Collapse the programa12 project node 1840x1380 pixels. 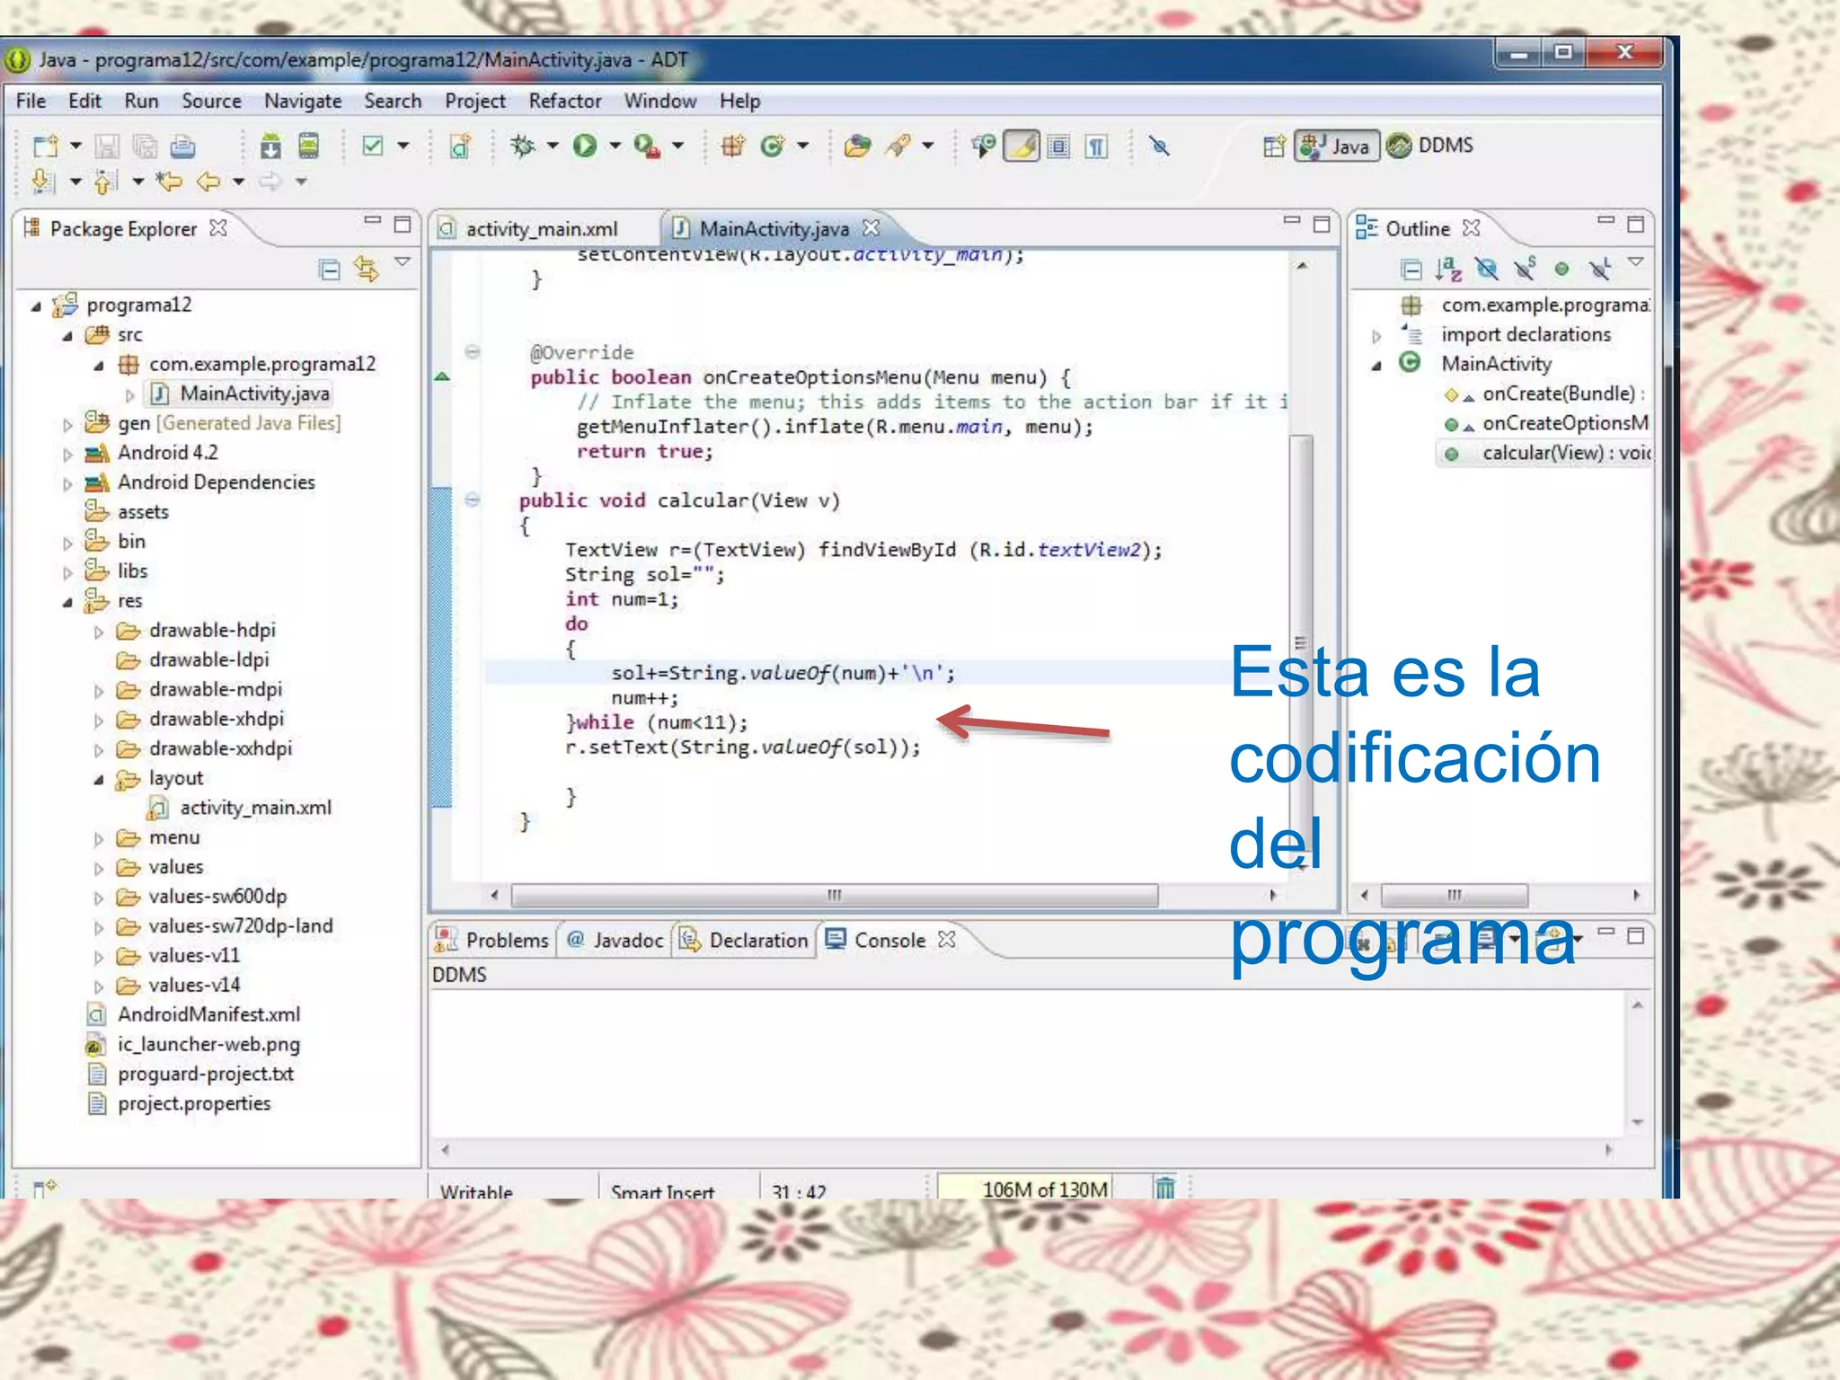(x=36, y=306)
